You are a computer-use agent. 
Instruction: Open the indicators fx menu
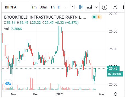coord(115,7)
